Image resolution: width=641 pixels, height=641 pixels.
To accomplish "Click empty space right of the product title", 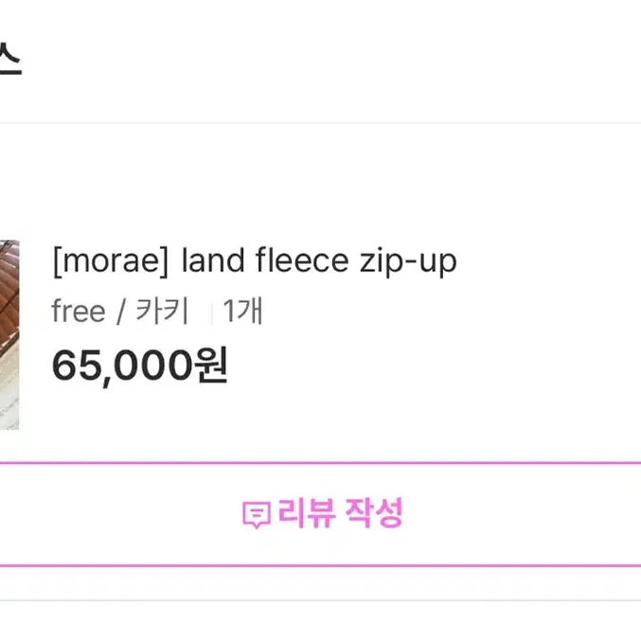I will [x=549, y=260].
